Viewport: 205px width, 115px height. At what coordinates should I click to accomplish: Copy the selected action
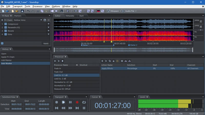coord(110,61)
